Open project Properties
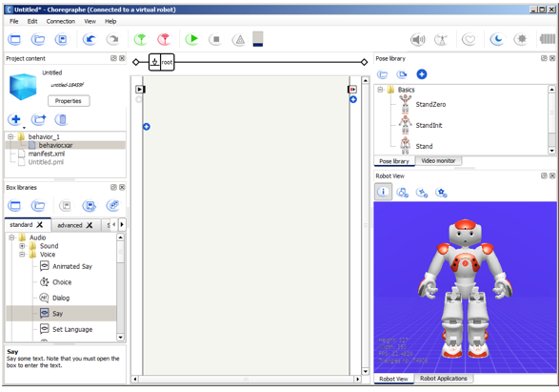This screenshot has height=392, width=559. pyautogui.click(x=69, y=101)
